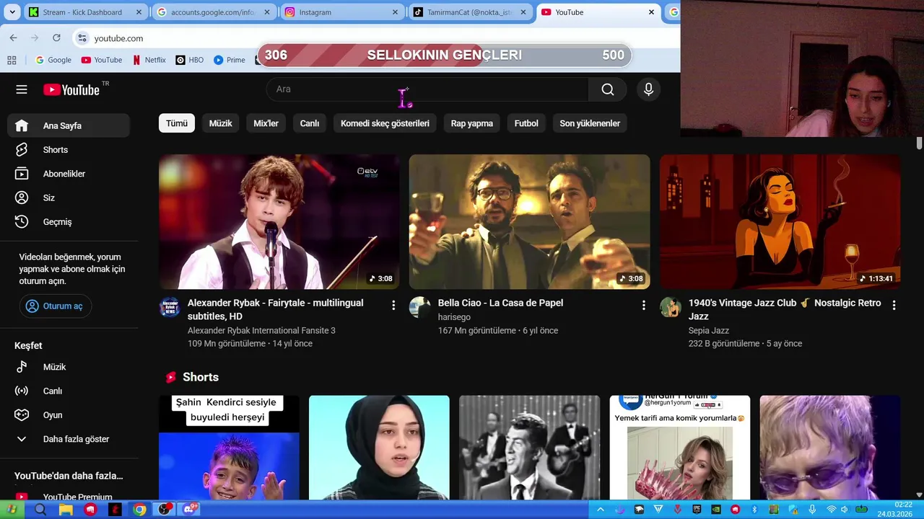Open Canlı under Keşfet

pos(69,391)
